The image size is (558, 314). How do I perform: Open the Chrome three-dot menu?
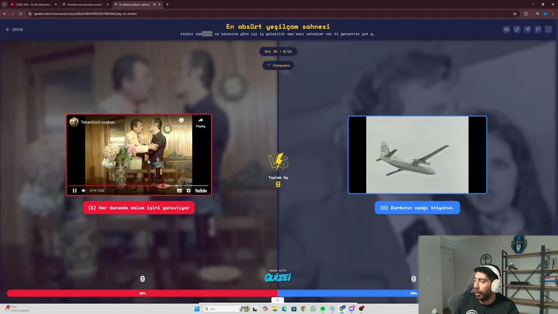point(553,14)
